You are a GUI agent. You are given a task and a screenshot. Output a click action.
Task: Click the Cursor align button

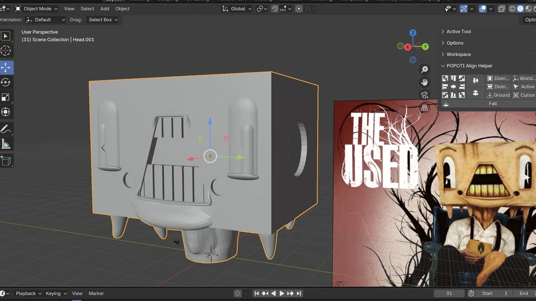click(x=524, y=95)
